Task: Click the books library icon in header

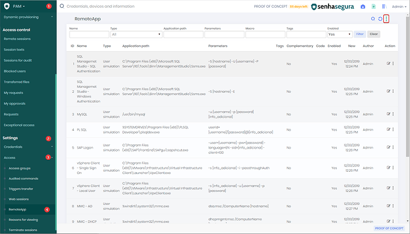Action: (x=384, y=7)
